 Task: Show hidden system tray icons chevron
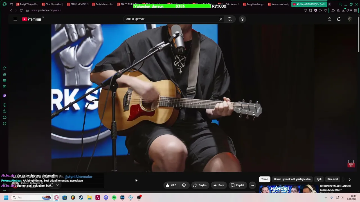click(326, 198)
